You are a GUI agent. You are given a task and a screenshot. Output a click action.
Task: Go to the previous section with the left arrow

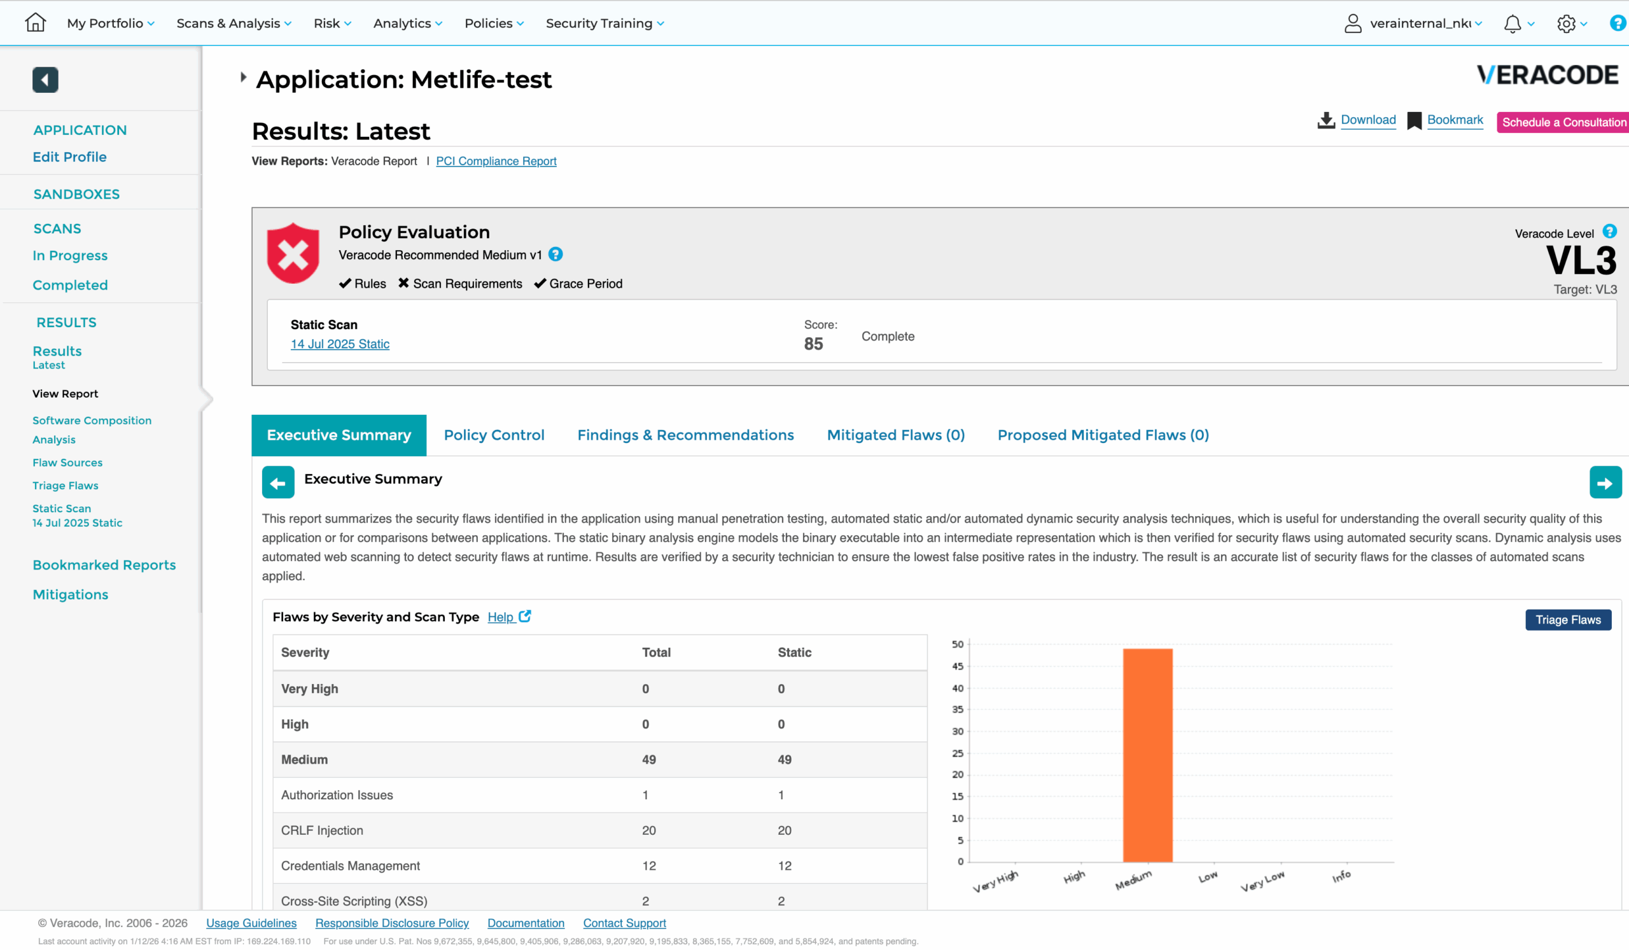(278, 483)
